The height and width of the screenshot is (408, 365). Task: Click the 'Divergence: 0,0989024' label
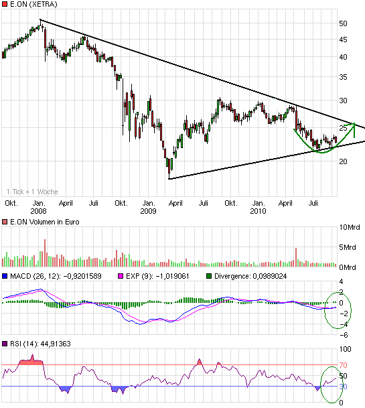pyautogui.click(x=250, y=276)
